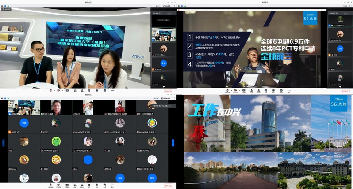Select presenter video thumbnail in top-left window sidebar
This screenshot has height=189, width=353.
(x=163, y=35)
